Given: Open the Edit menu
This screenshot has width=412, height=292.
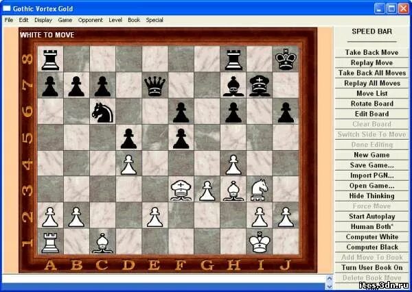Looking at the screenshot, I should (x=23, y=20).
